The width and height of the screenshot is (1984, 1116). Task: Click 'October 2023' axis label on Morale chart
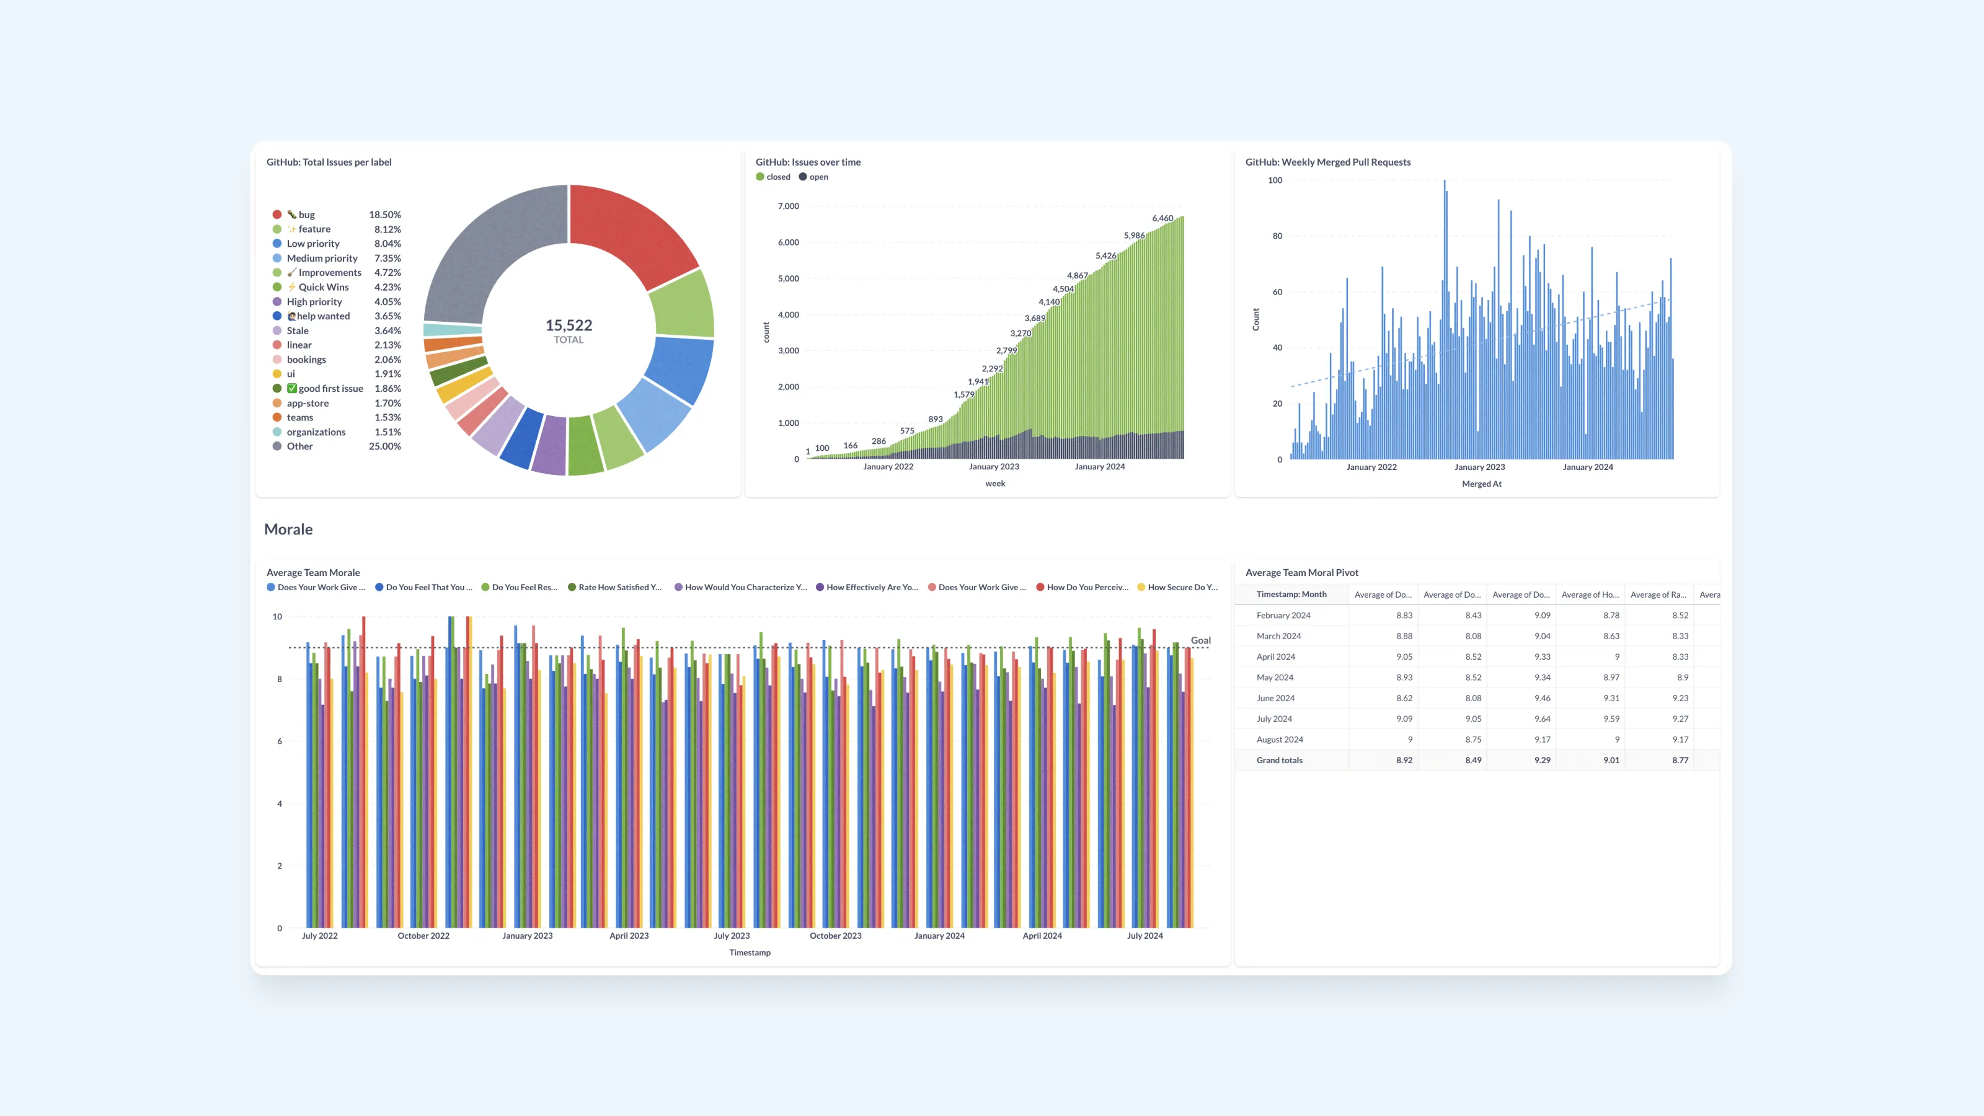[835, 936]
